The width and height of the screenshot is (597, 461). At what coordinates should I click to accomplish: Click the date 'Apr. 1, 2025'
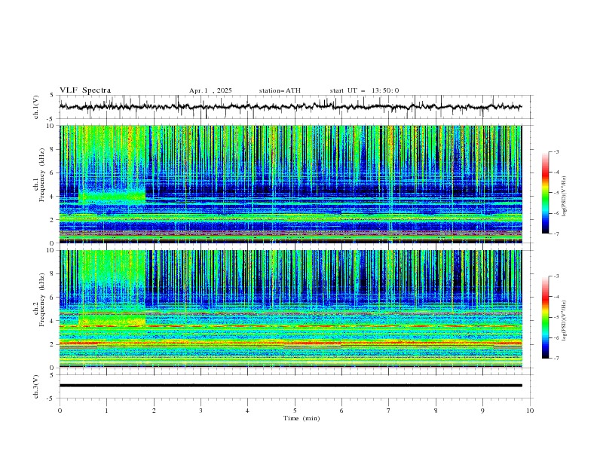[210, 90]
